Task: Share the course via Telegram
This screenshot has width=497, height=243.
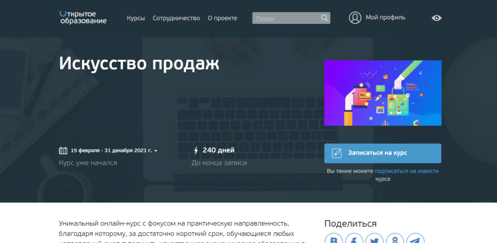Action: pyautogui.click(x=415, y=240)
